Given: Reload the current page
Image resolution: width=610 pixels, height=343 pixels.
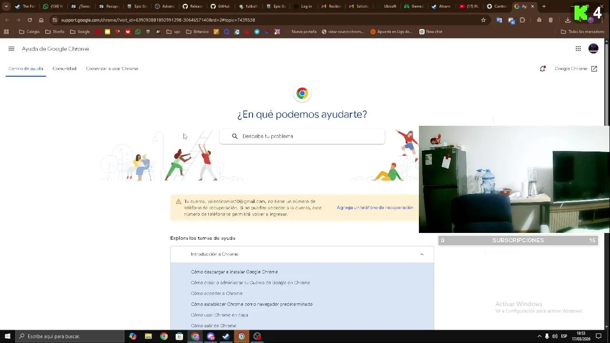Looking at the screenshot, I should (30, 20).
